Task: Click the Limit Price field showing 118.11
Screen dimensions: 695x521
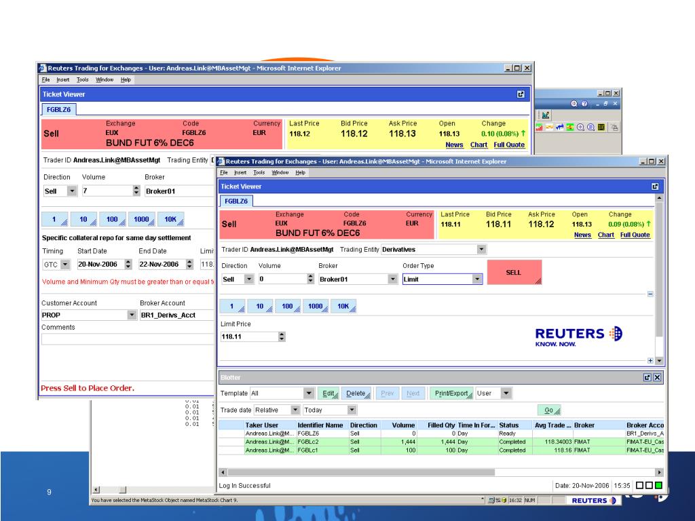Action: [x=249, y=336]
